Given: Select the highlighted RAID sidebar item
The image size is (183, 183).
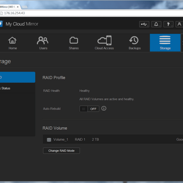Looking at the screenshot, I should pyautogui.click(x=18, y=77).
